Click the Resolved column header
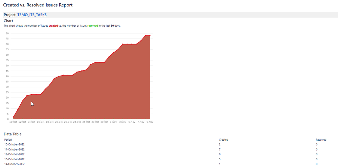 (321, 140)
